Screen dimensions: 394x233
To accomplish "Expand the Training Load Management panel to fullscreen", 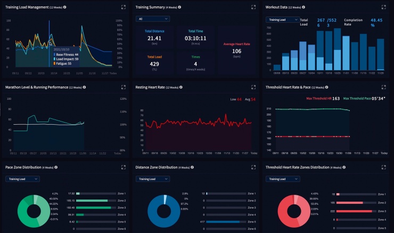I will [124, 7].
